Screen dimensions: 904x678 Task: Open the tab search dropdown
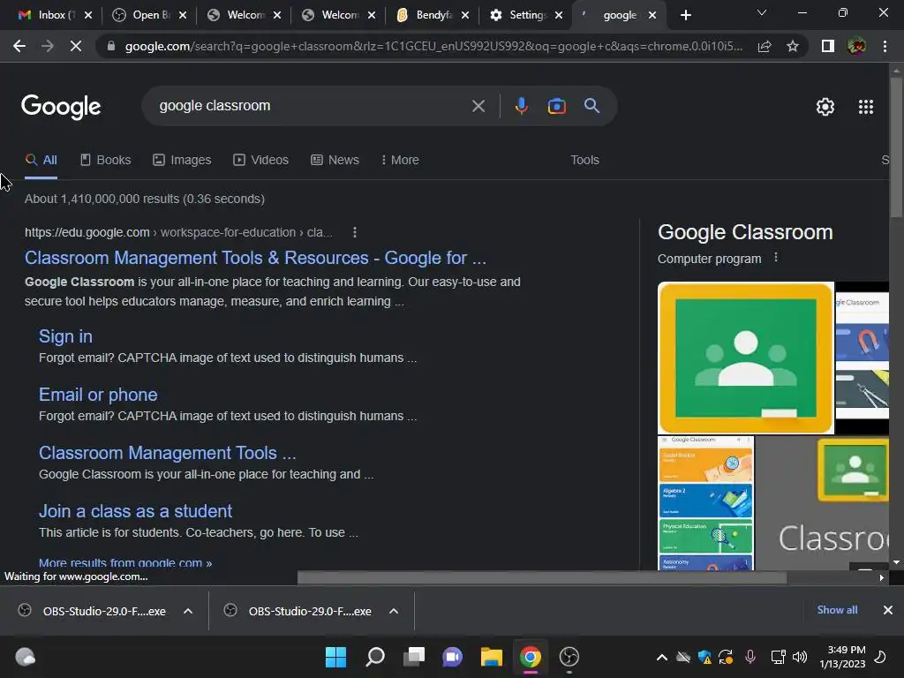[762, 12]
